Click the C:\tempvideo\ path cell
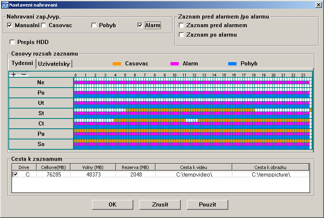Viewport: 324px width, 218px height. pyautogui.click(x=194, y=174)
